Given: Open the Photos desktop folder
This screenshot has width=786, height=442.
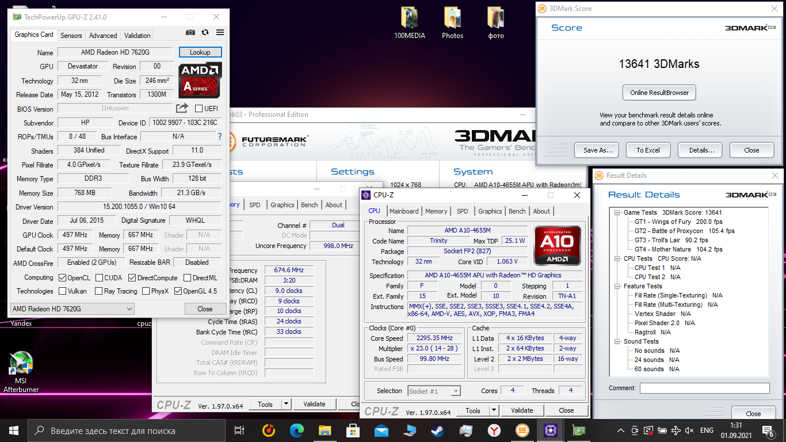Looking at the screenshot, I should click(452, 23).
